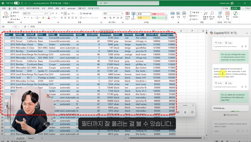Viewport: 251px width, 142px height.
Task: Switch to the Sheet2 worksheet tab
Action: tap(31, 138)
